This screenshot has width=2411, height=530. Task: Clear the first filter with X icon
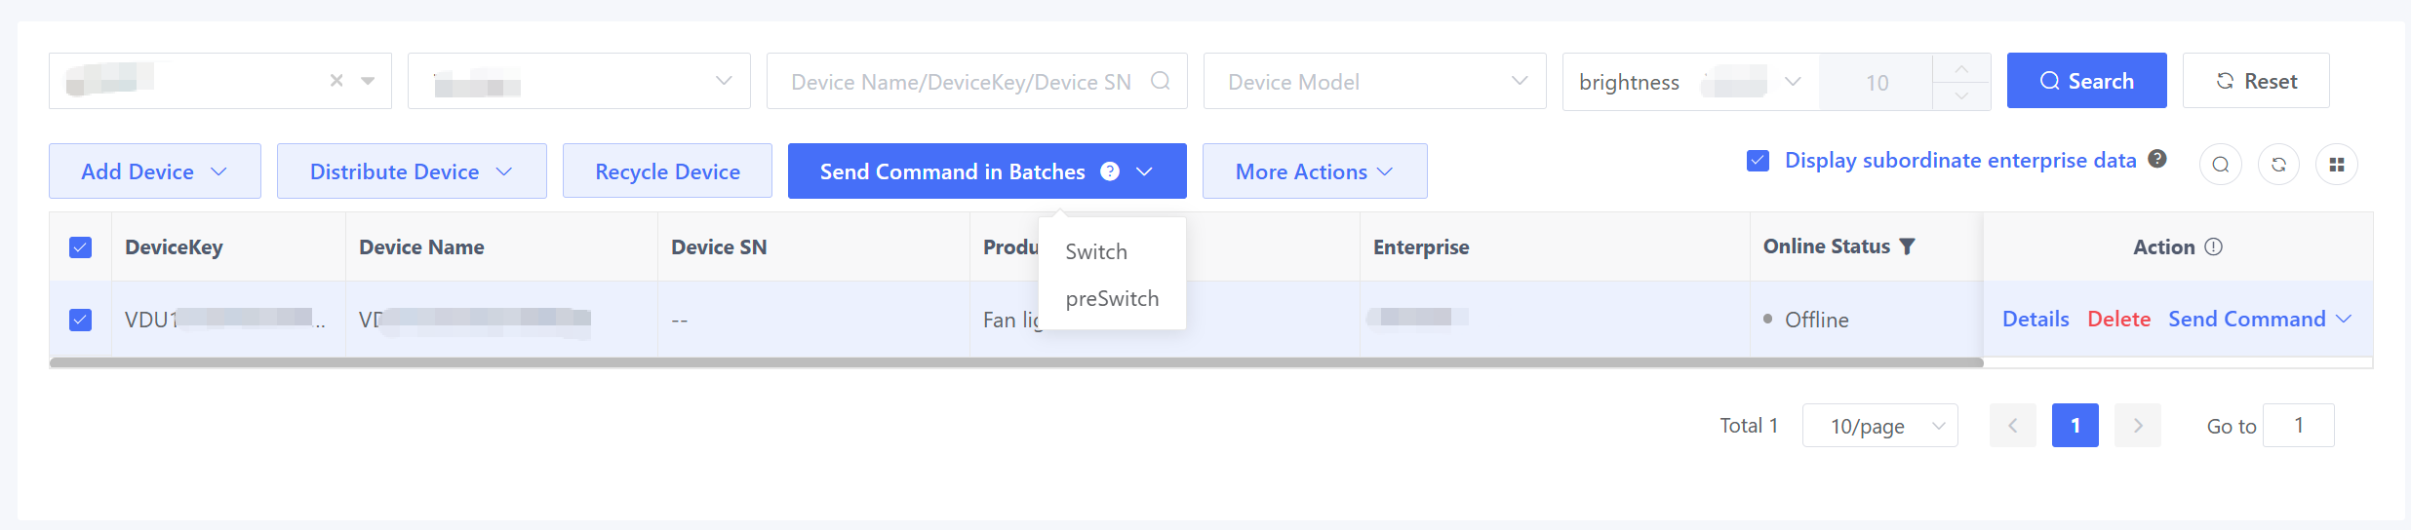pyautogui.click(x=336, y=81)
